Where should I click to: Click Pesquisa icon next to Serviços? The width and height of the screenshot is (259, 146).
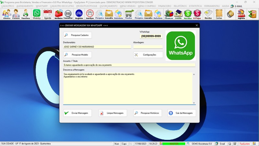pos(99,14)
